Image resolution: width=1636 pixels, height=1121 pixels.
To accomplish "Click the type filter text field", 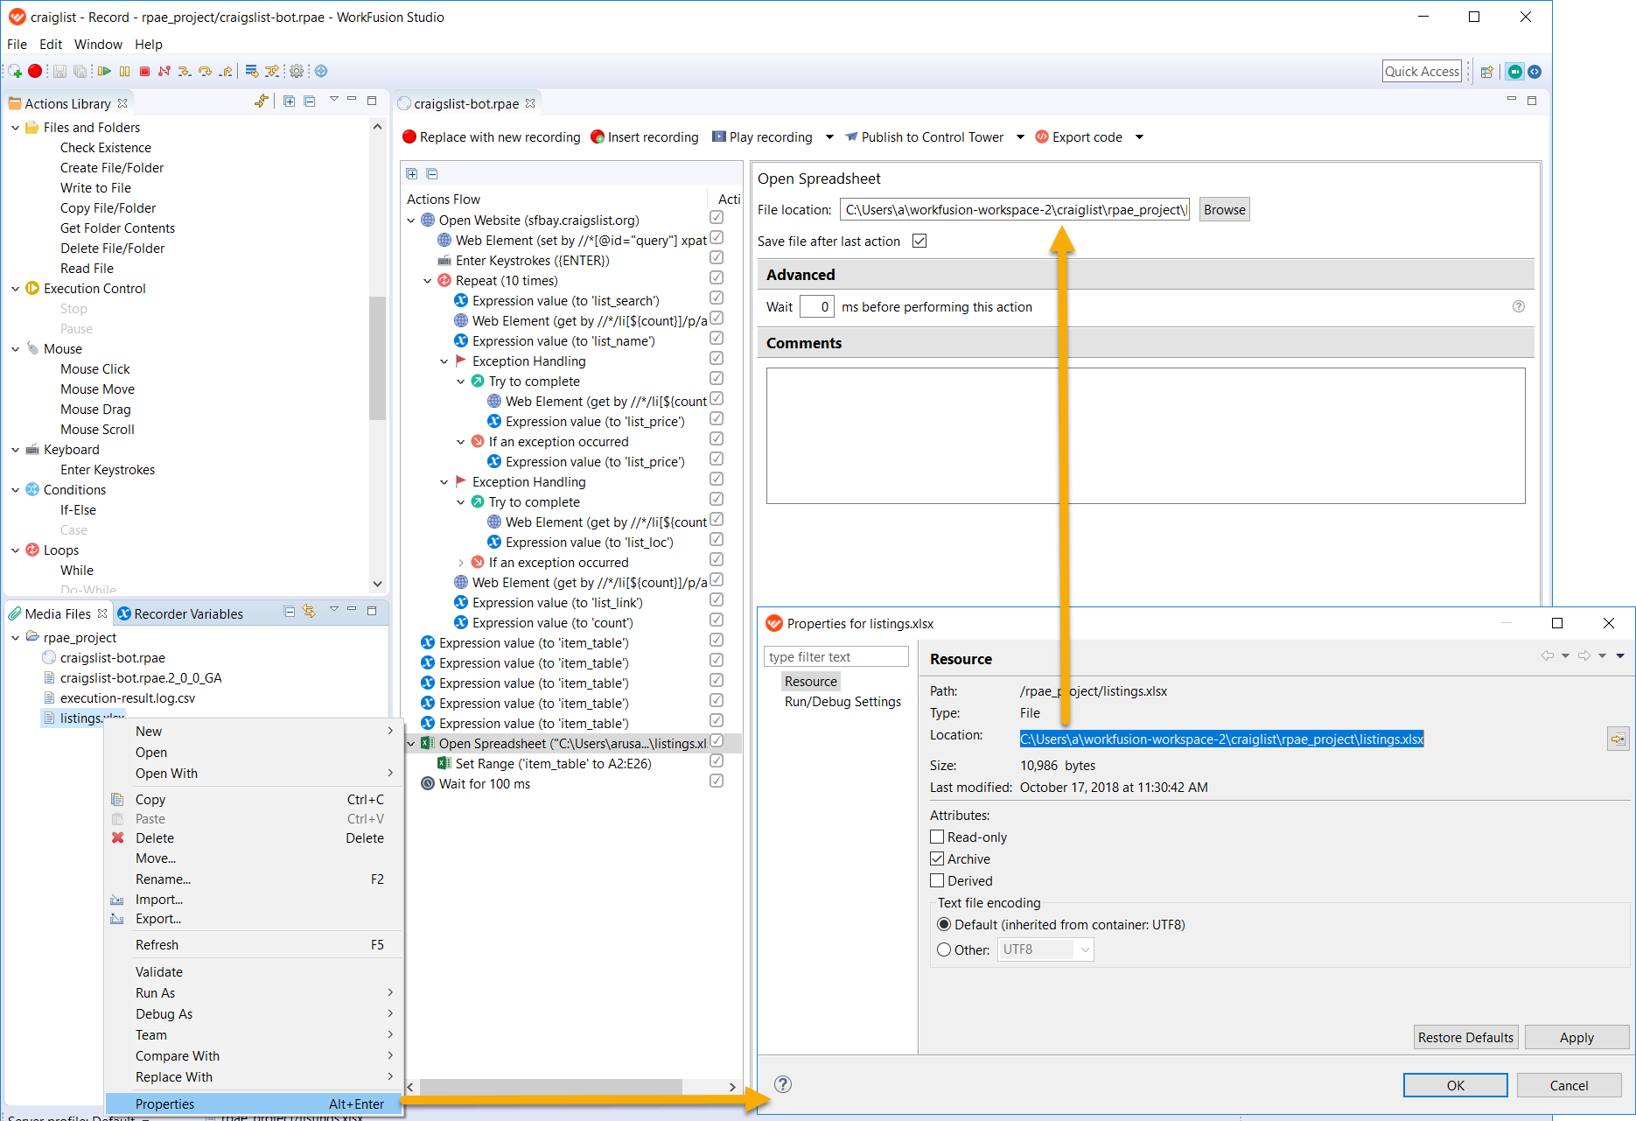I will [x=835, y=657].
